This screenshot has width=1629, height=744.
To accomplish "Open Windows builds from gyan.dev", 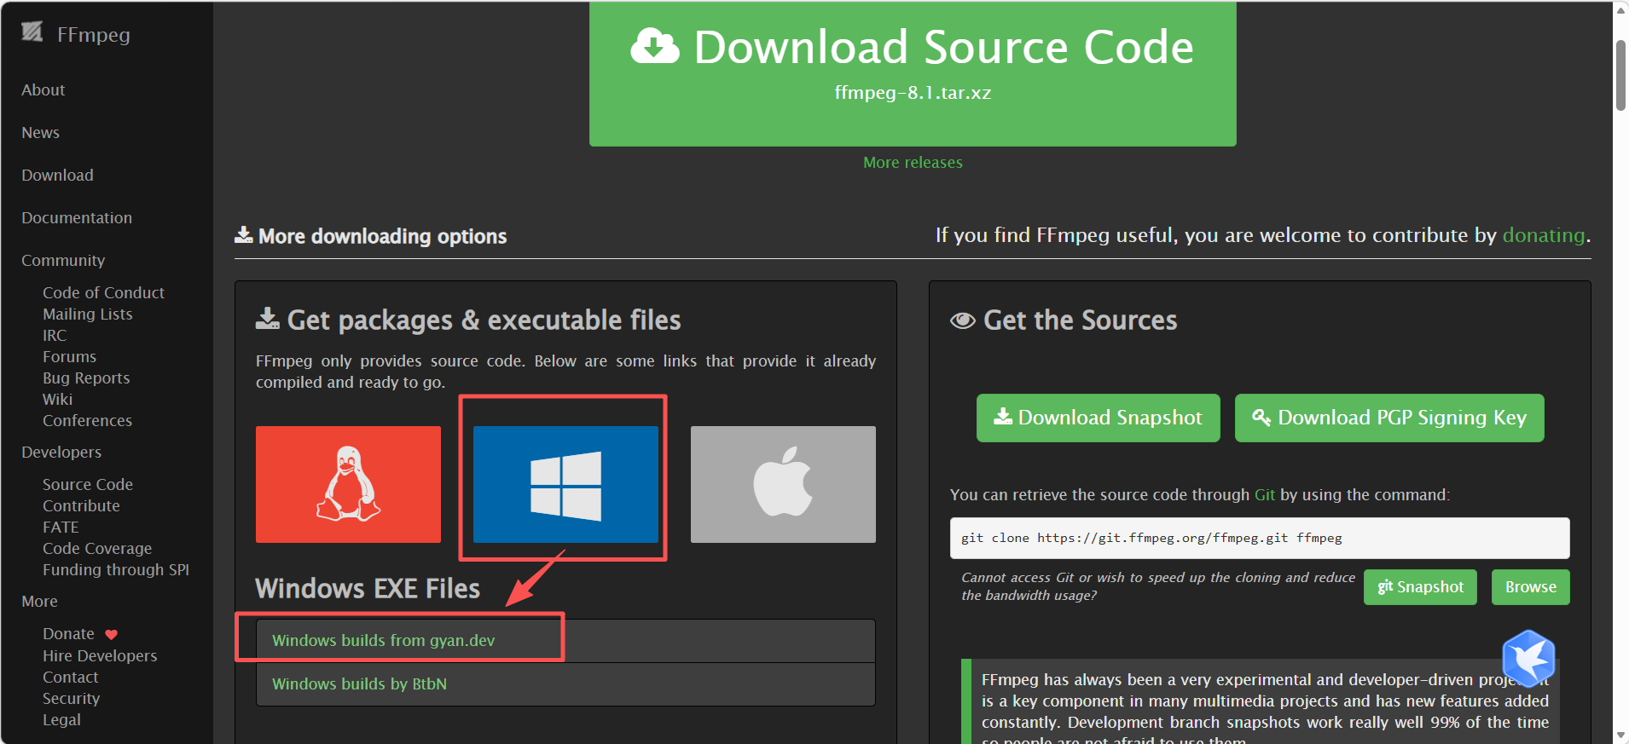I will coord(383,641).
